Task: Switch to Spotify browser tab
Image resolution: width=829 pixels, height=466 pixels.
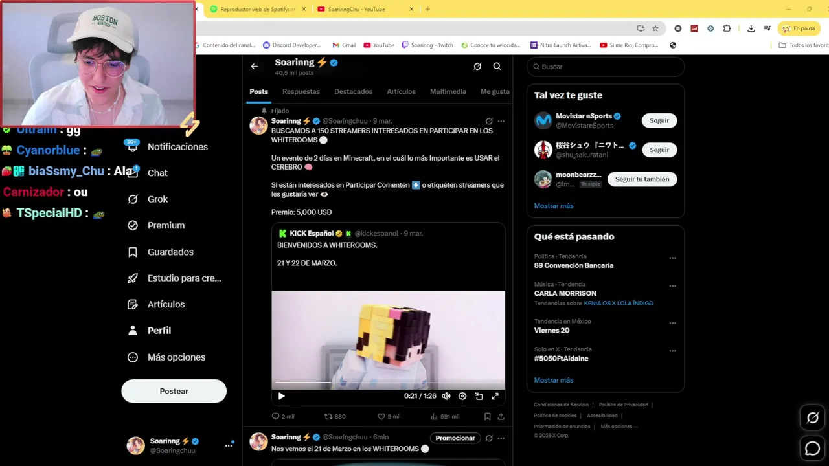Action: point(256,9)
